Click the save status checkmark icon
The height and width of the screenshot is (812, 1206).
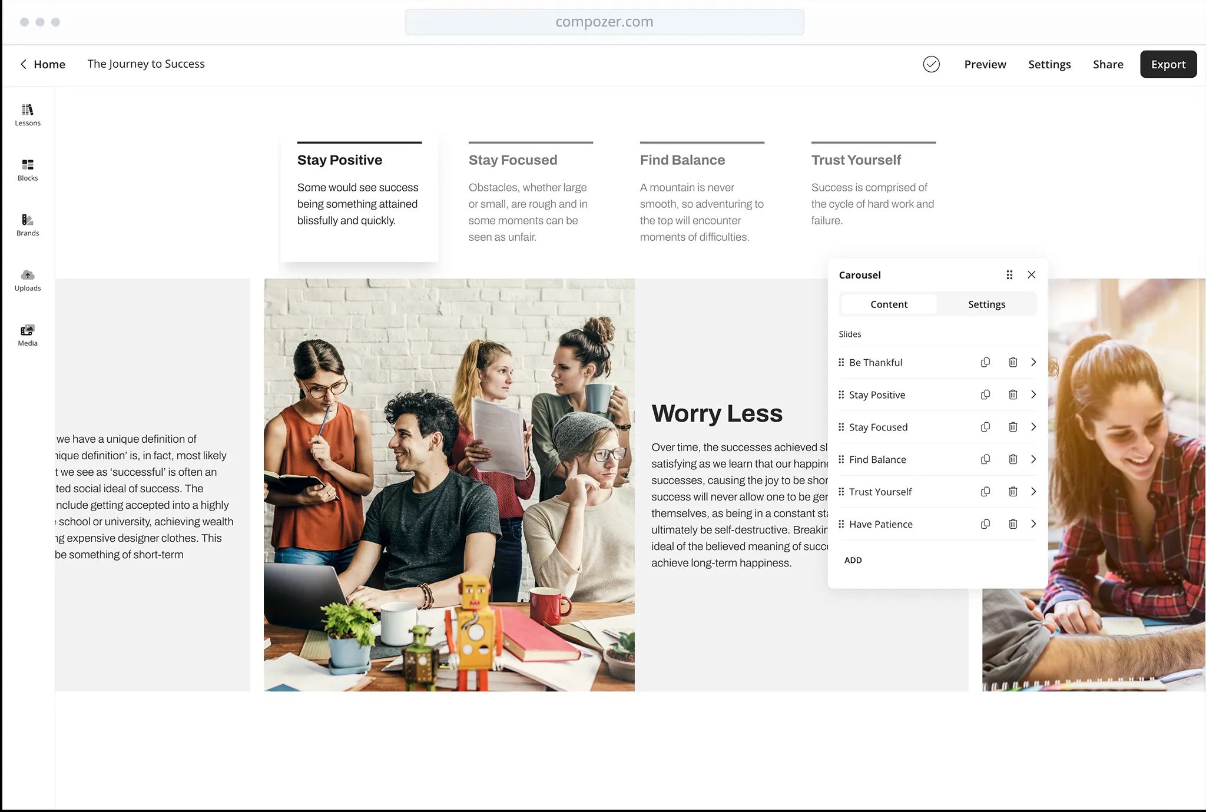931,64
